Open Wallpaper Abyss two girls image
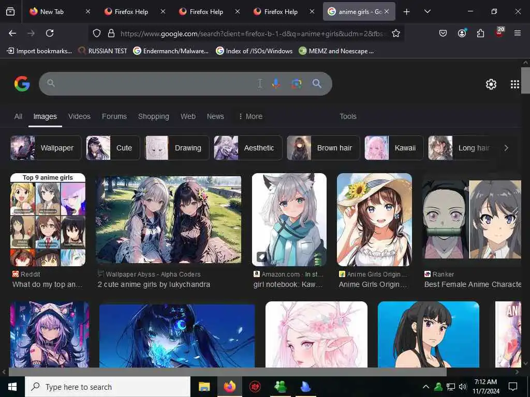The image size is (530, 397). pos(168,220)
